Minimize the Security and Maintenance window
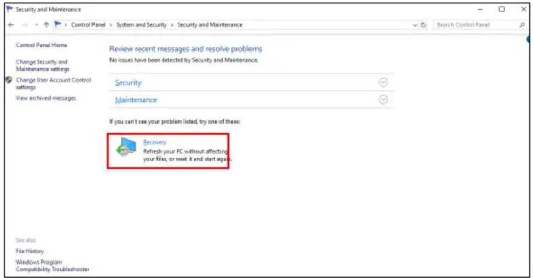Screen dimensions: 533x278 click(x=480, y=9)
